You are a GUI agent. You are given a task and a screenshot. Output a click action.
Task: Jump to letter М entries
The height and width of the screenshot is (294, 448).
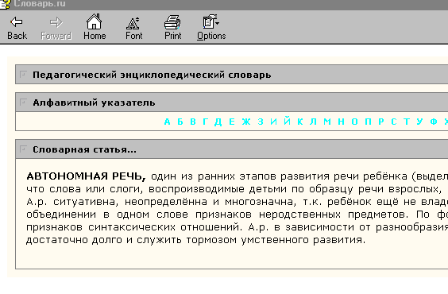(x=327, y=122)
